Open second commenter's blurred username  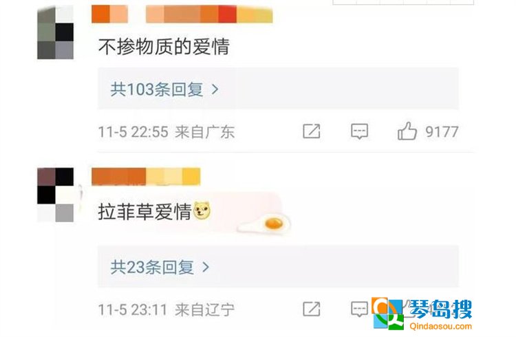[146, 176]
